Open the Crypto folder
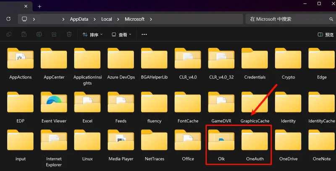Screen dimensions: 336x171 click(x=288, y=64)
